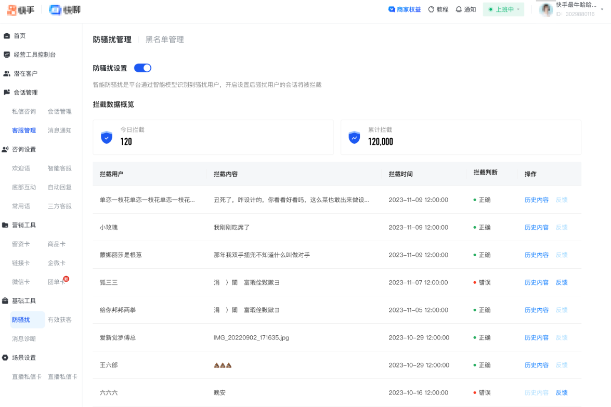Click the 首页 home icon in sidebar
Viewport: 611px width, 407px height.
coord(6,36)
